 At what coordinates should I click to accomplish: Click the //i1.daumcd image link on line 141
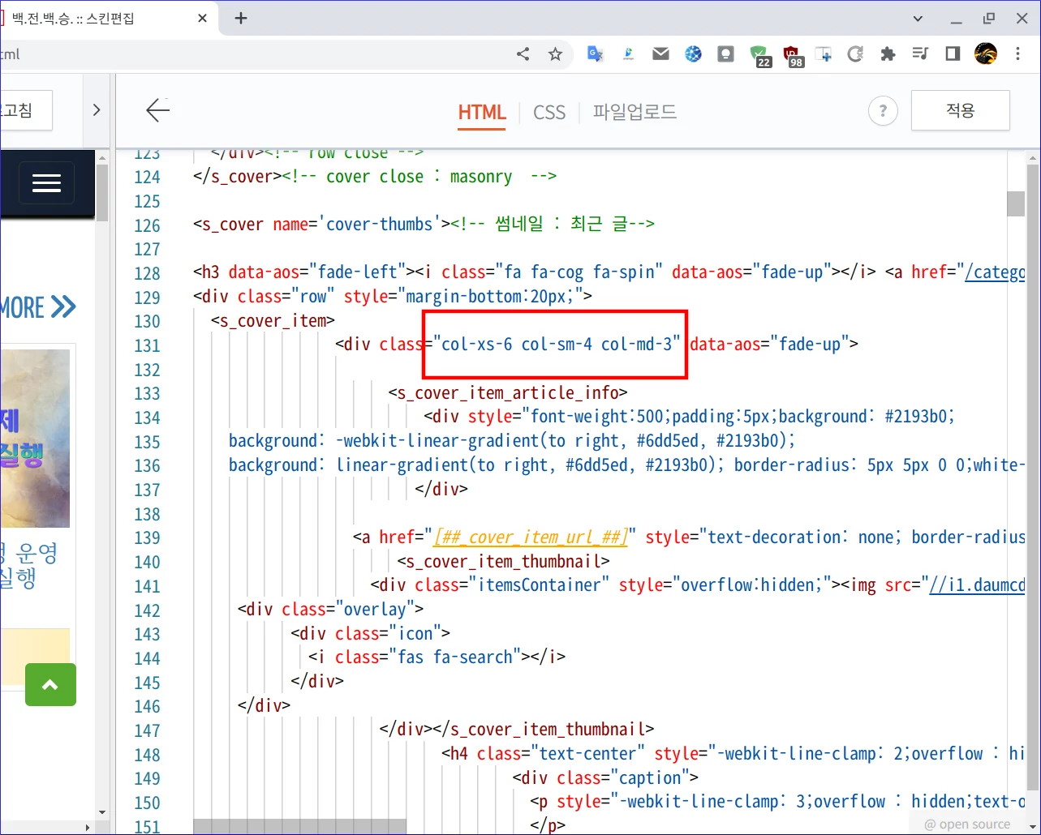pyautogui.click(x=977, y=585)
